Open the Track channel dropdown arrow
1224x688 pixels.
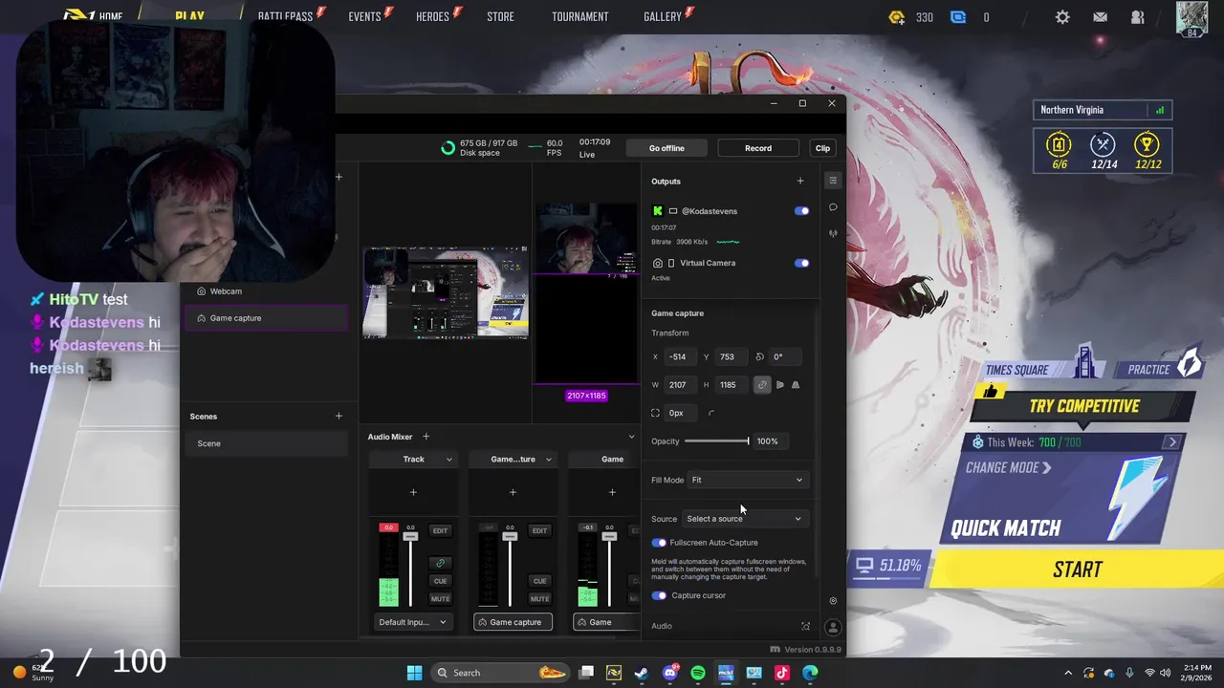448,460
